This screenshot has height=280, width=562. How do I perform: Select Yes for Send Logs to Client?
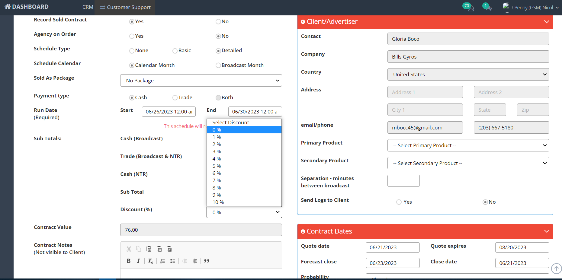399,202
